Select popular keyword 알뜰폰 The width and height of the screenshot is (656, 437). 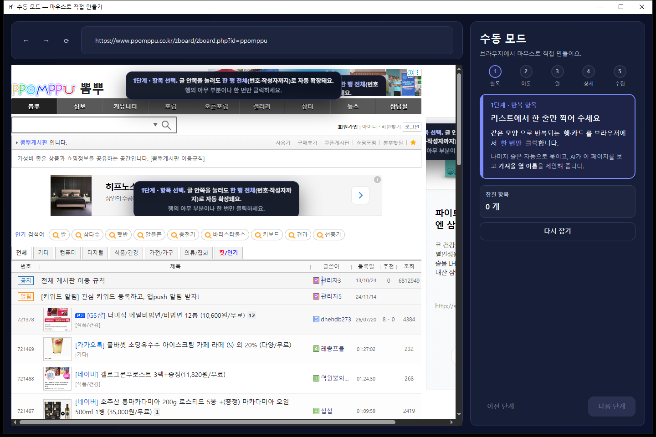point(149,235)
